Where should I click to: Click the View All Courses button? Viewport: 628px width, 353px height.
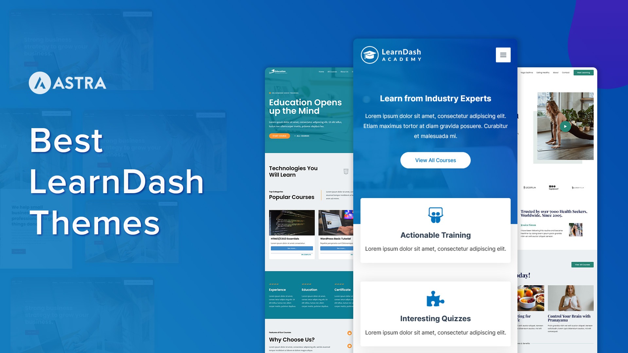(435, 160)
